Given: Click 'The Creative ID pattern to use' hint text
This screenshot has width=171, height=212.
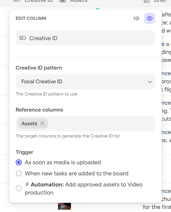Looking at the screenshot, I should tap(47, 94).
